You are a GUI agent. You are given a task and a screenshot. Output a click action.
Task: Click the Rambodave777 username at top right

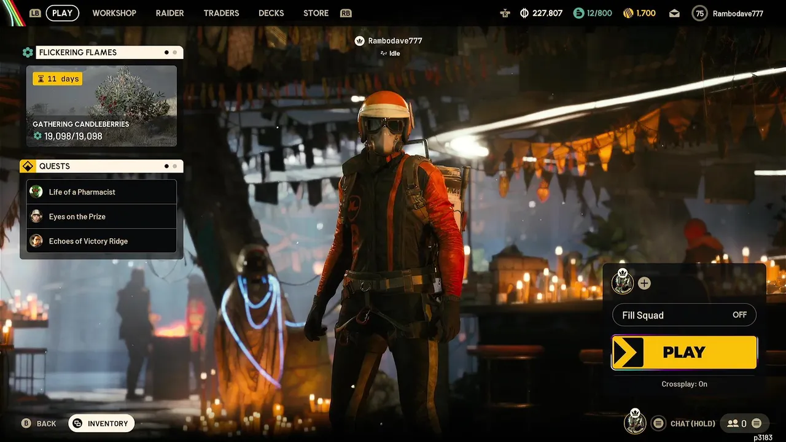pos(737,14)
